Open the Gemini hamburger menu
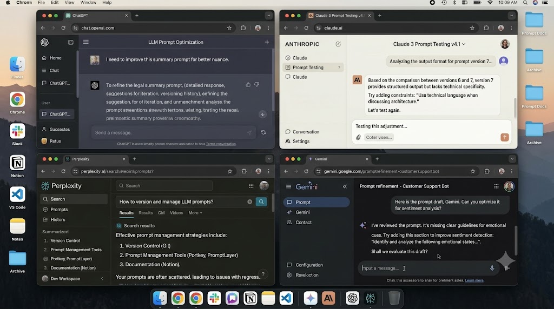 tap(289, 186)
